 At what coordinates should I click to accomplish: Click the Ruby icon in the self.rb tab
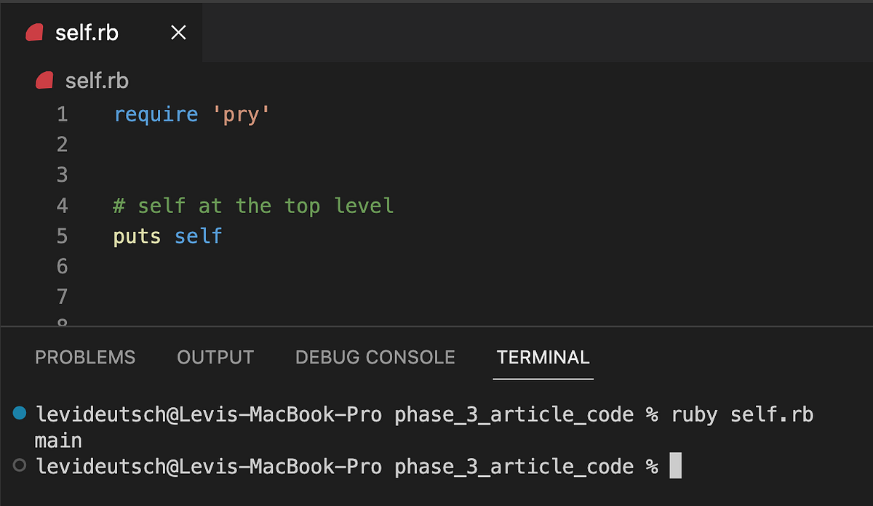pyautogui.click(x=33, y=33)
